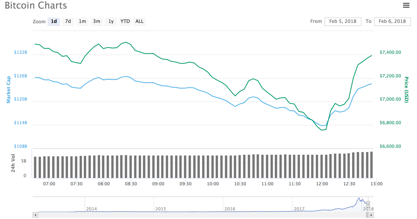417x219 pixels.
Task: Click 2015 in the navigator timeline
Action: click(161, 209)
